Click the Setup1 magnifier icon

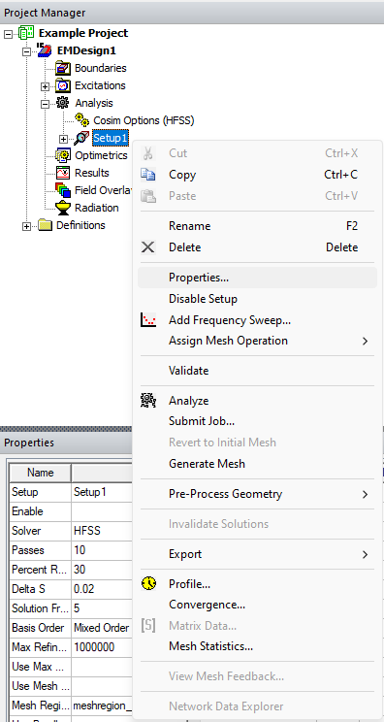click(x=80, y=138)
